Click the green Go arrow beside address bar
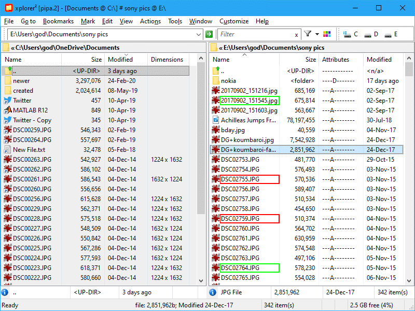This screenshot has height=311, width=415. (209, 34)
